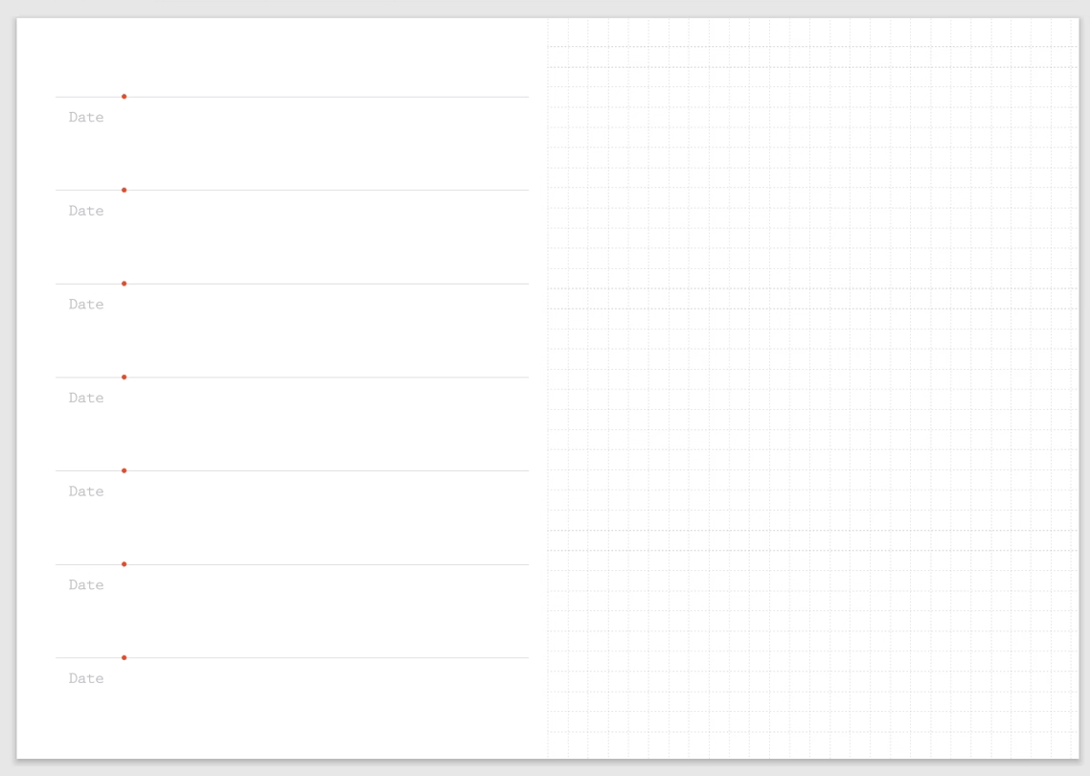This screenshot has width=1090, height=776.
Task: Click the third Date label
Action: [86, 305]
